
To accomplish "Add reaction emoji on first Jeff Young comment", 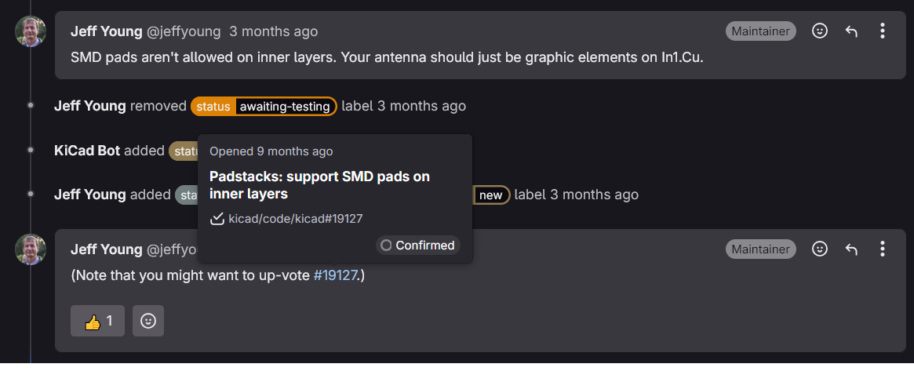I will point(820,31).
